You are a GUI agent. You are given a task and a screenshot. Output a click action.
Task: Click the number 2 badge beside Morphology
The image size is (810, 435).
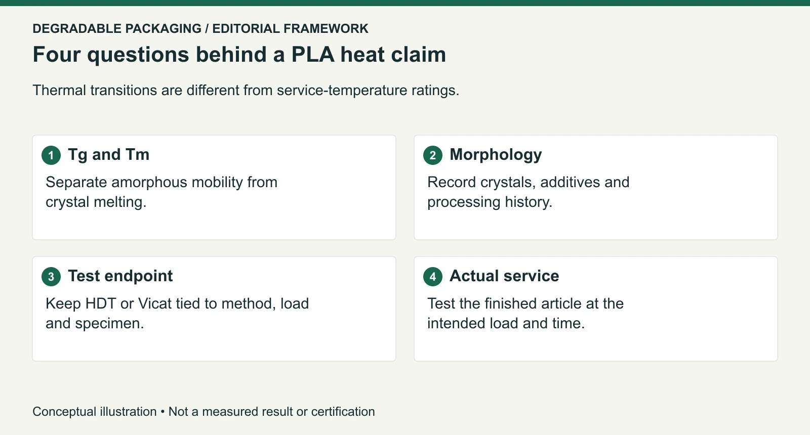(x=433, y=155)
